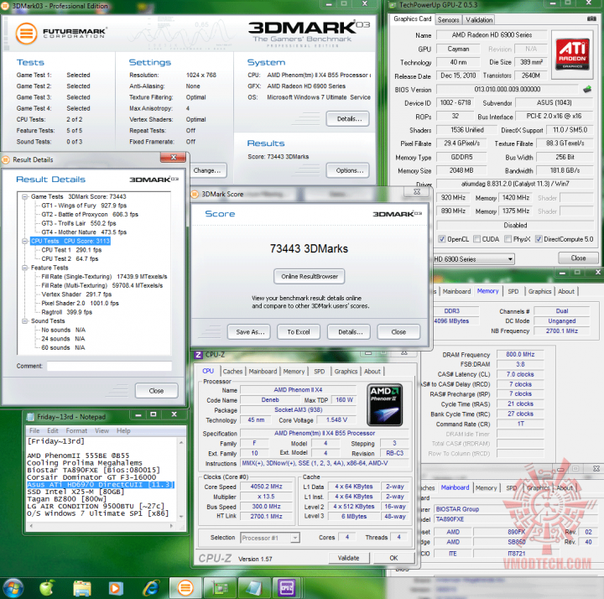Close the Result Details dialog via Close button
604x599 pixels.
coord(156,391)
